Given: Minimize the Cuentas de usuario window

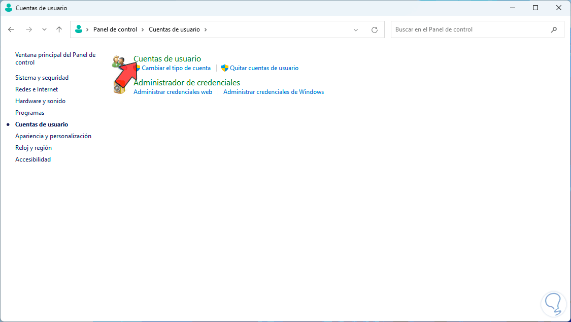Looking at the screenshot, I should point(512,8).
